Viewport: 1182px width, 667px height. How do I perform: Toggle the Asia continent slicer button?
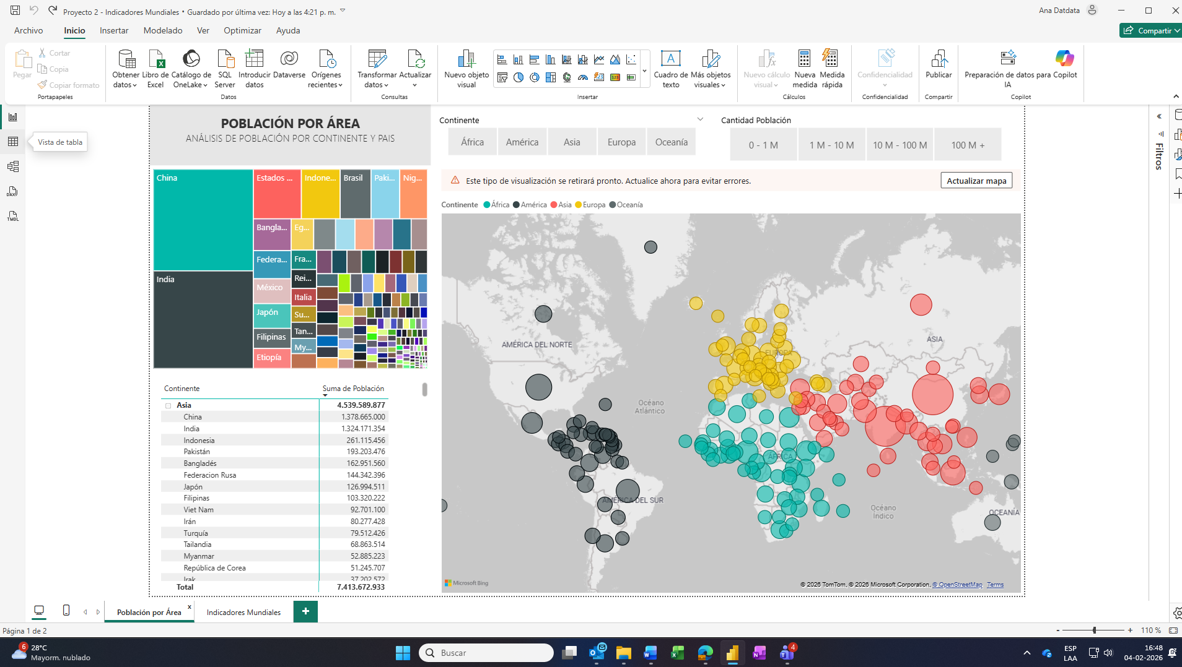tap(571, 142)
